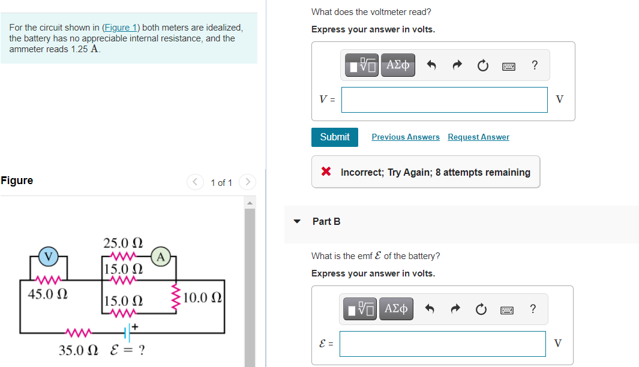
Task: Click inside the V= answer field
Action: click(444, 100)
